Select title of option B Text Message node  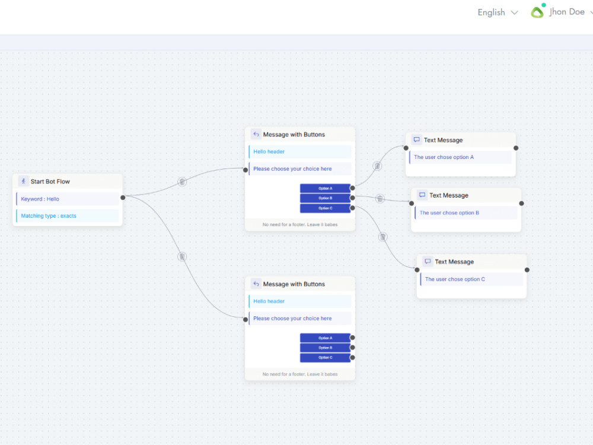pyautogui.click(x=449, y=195)
